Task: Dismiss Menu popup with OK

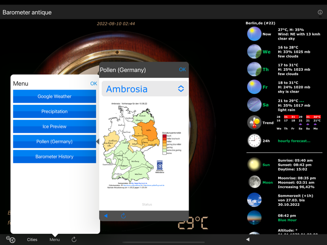Action: click(94, 83)
